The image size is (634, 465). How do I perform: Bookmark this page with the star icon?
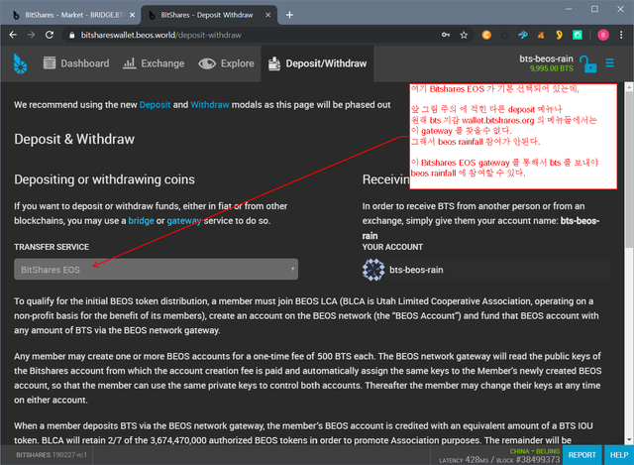(x=464, y=36)
